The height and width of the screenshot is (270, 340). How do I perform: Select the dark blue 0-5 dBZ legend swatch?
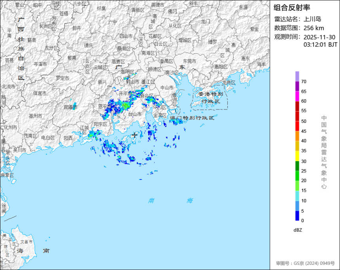pos(297,216)
